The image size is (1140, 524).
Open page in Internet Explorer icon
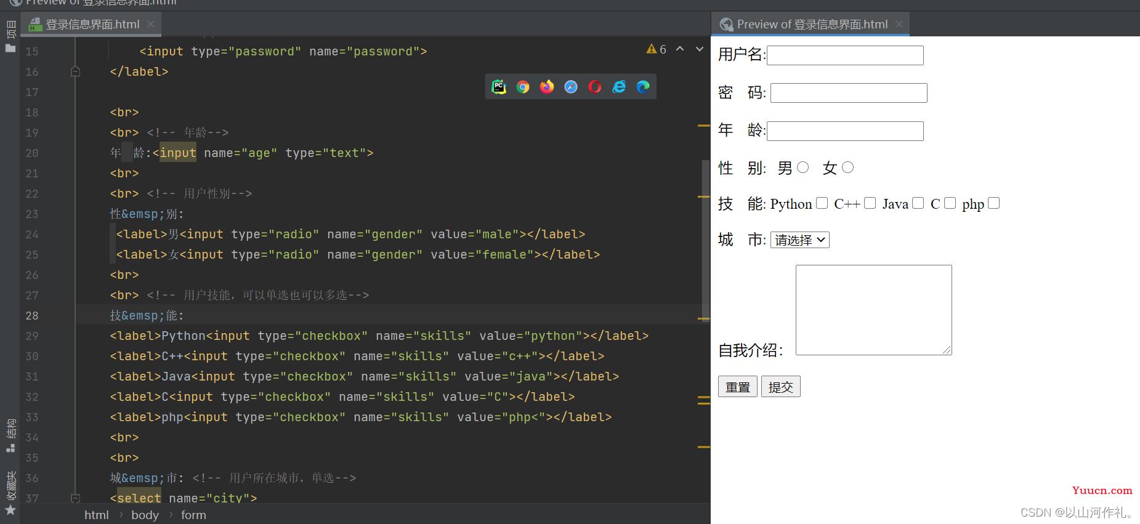pyautogui.click(x=619, y=87)
